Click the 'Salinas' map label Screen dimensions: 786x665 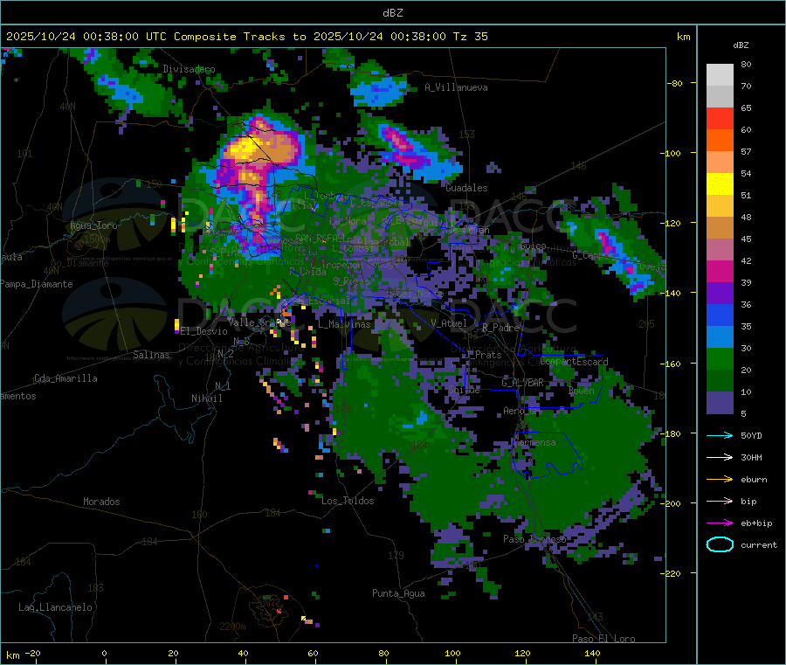pyautogui.click(x=151, y=355)
